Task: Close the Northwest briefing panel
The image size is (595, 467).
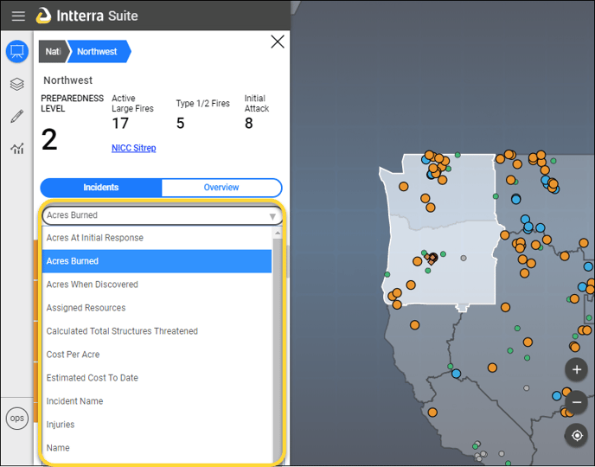Action: point(278,42)
